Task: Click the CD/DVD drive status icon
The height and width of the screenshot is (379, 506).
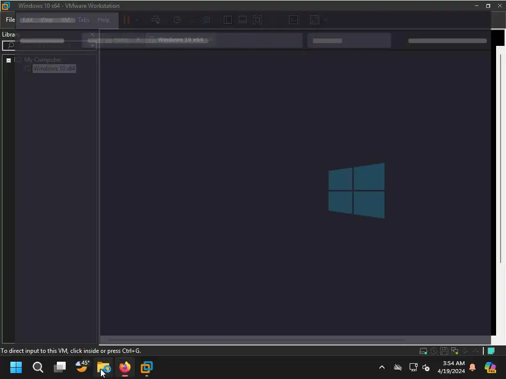Action: click(x=434, y=351)
